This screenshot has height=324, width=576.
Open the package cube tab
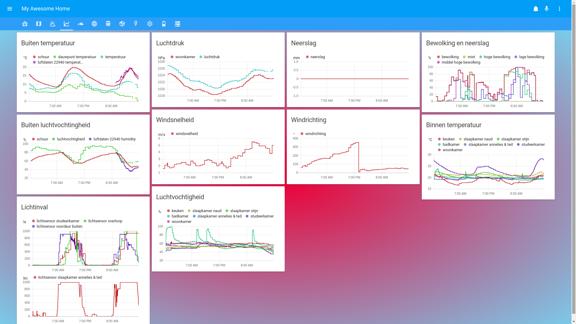(122, 24)
